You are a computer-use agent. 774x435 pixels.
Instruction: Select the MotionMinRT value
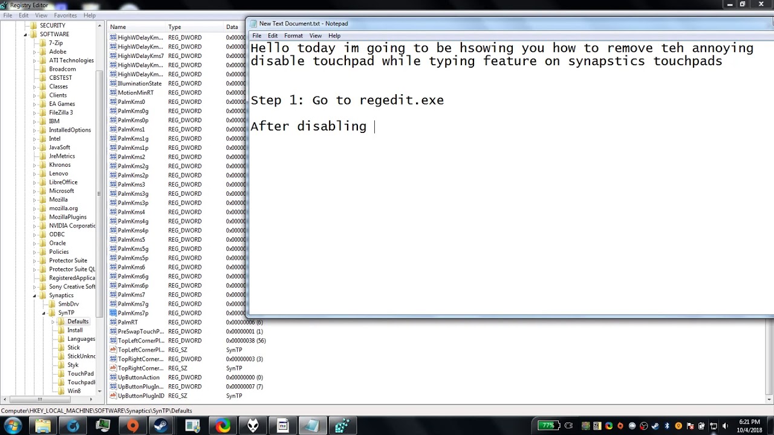[135, 92]
